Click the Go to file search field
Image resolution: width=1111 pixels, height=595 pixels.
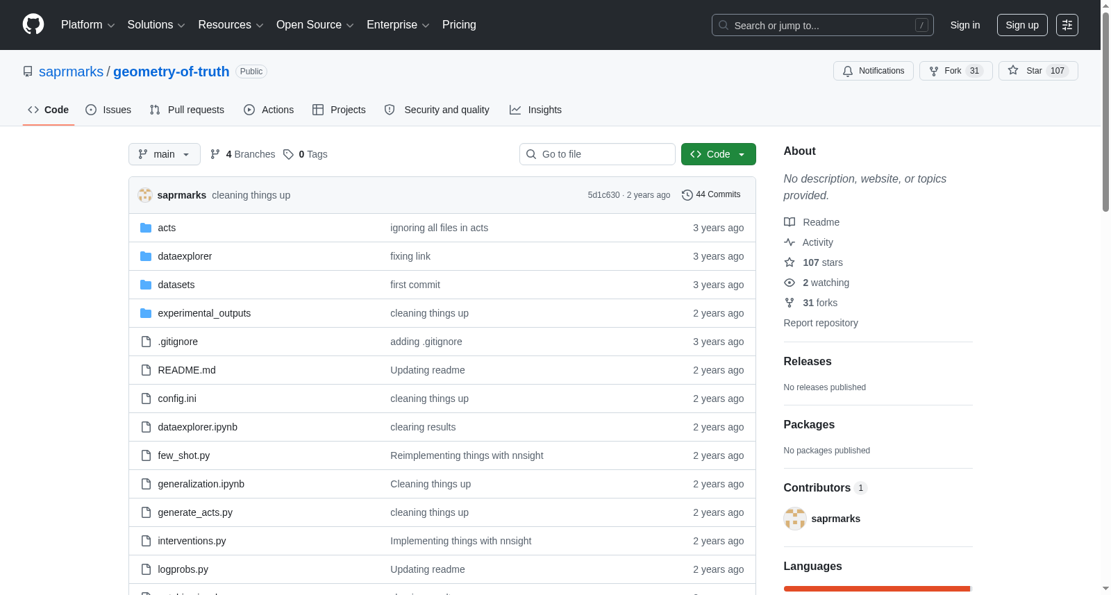597,154
